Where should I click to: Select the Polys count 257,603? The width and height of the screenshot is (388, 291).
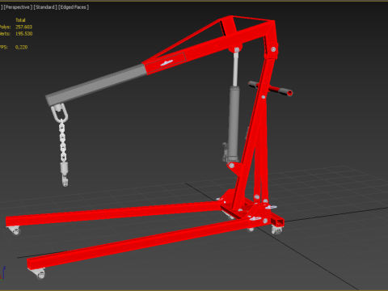[23, 27]
